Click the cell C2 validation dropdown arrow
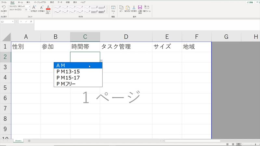The height and width of the screenshot is (146, 260). point(101,61)
